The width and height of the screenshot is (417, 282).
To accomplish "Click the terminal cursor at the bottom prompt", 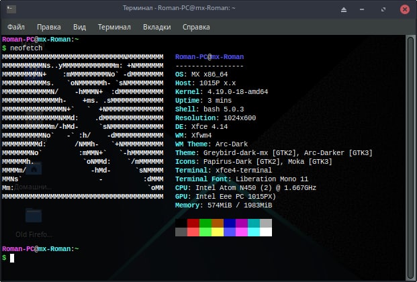I will click(12, 258).
